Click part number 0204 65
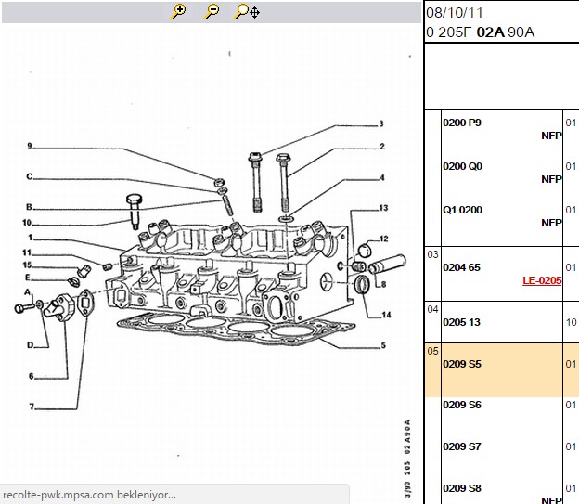Image resolution: width=579 pixels, height=504 pixels. point(461,267)
